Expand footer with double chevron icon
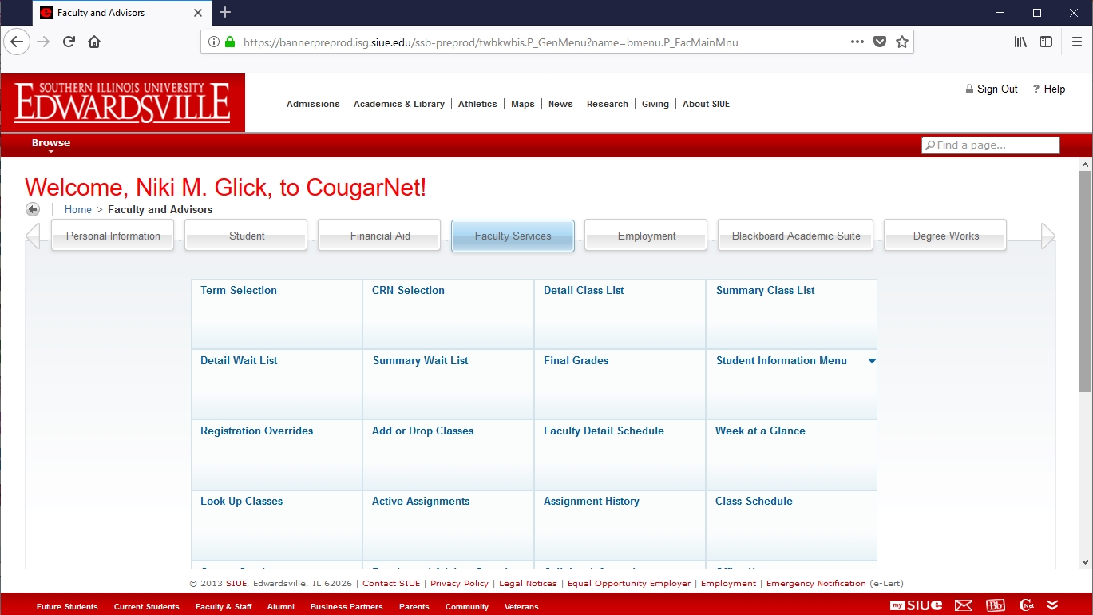1093x615 pixels. click(1052, 605)
